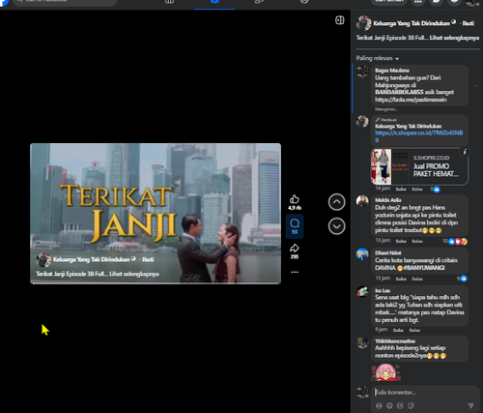Open sticker picker in comment box
The width and height of the screenshot is (483, 413).
(x=411, y=405)
